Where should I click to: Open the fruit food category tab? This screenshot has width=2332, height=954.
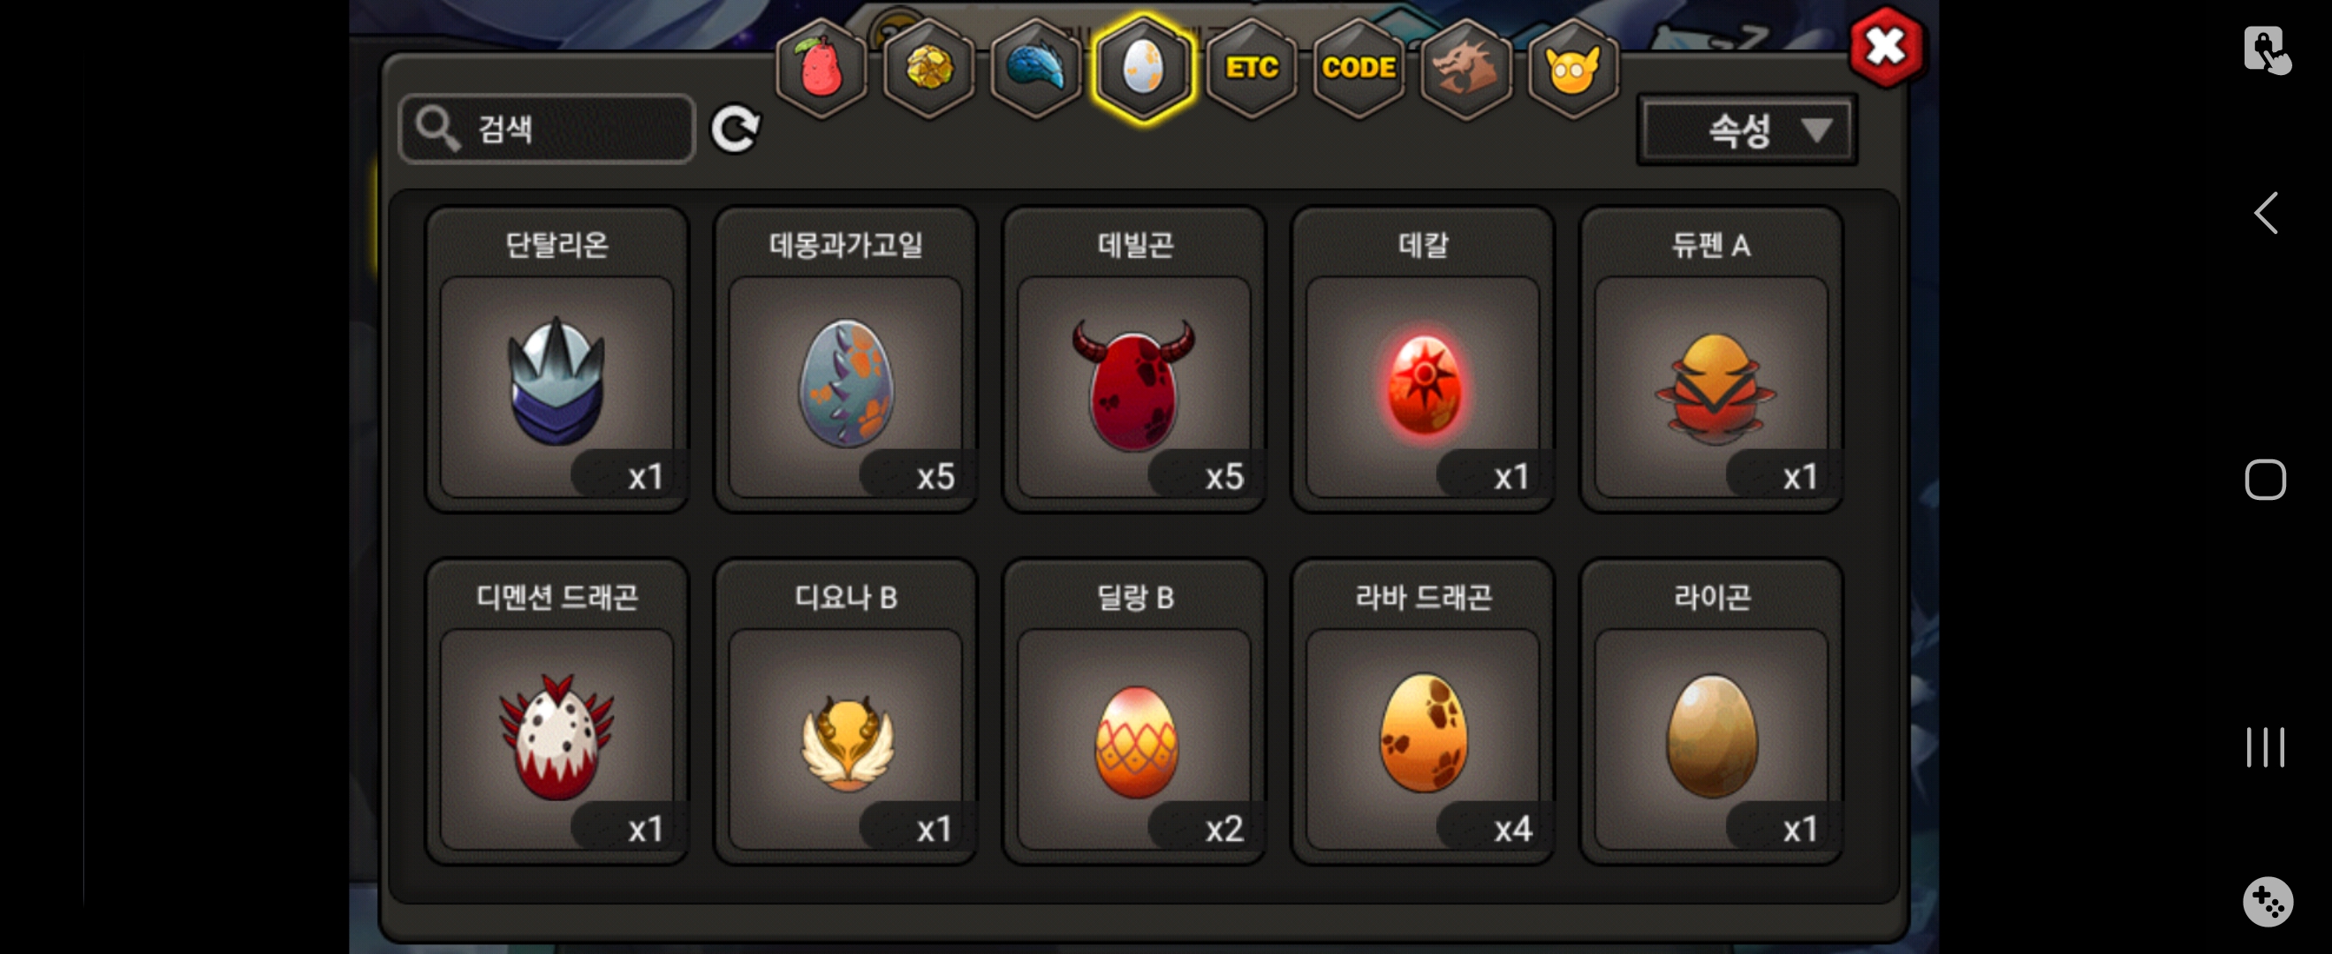[821, 68]
